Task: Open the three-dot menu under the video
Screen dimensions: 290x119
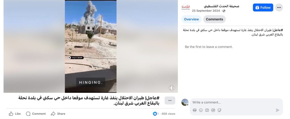Action: pos(170,101)
